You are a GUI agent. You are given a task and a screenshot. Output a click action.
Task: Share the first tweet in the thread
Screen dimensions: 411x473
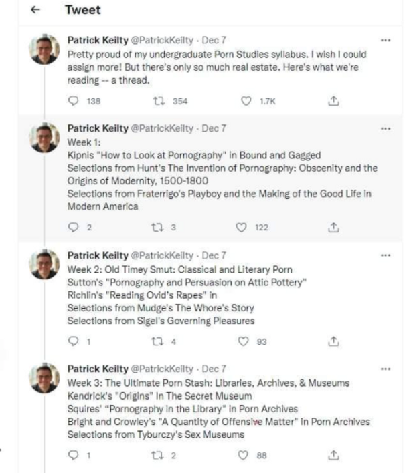333,101
